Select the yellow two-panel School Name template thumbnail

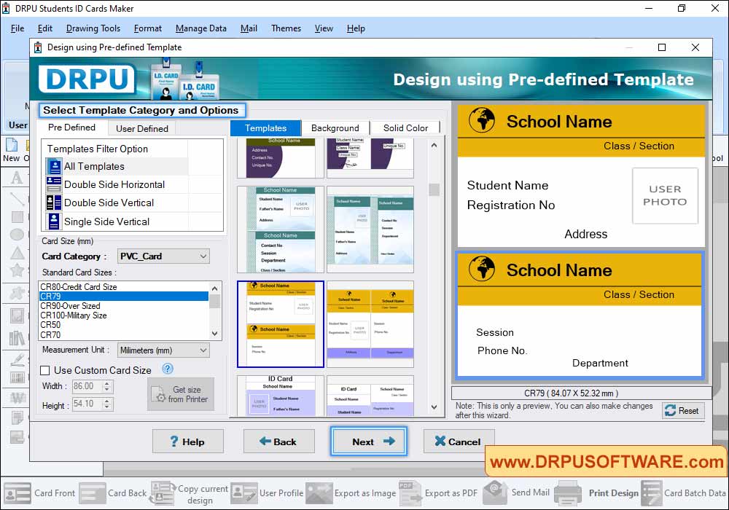click(281, 323)
